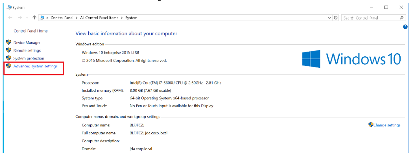
Task: Open the recent locations dropdown arrow
Action: point(27,18)
